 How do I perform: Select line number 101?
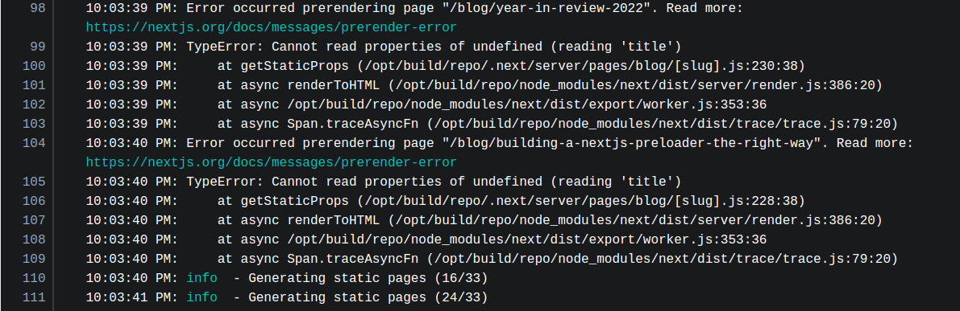coord(34,85)
